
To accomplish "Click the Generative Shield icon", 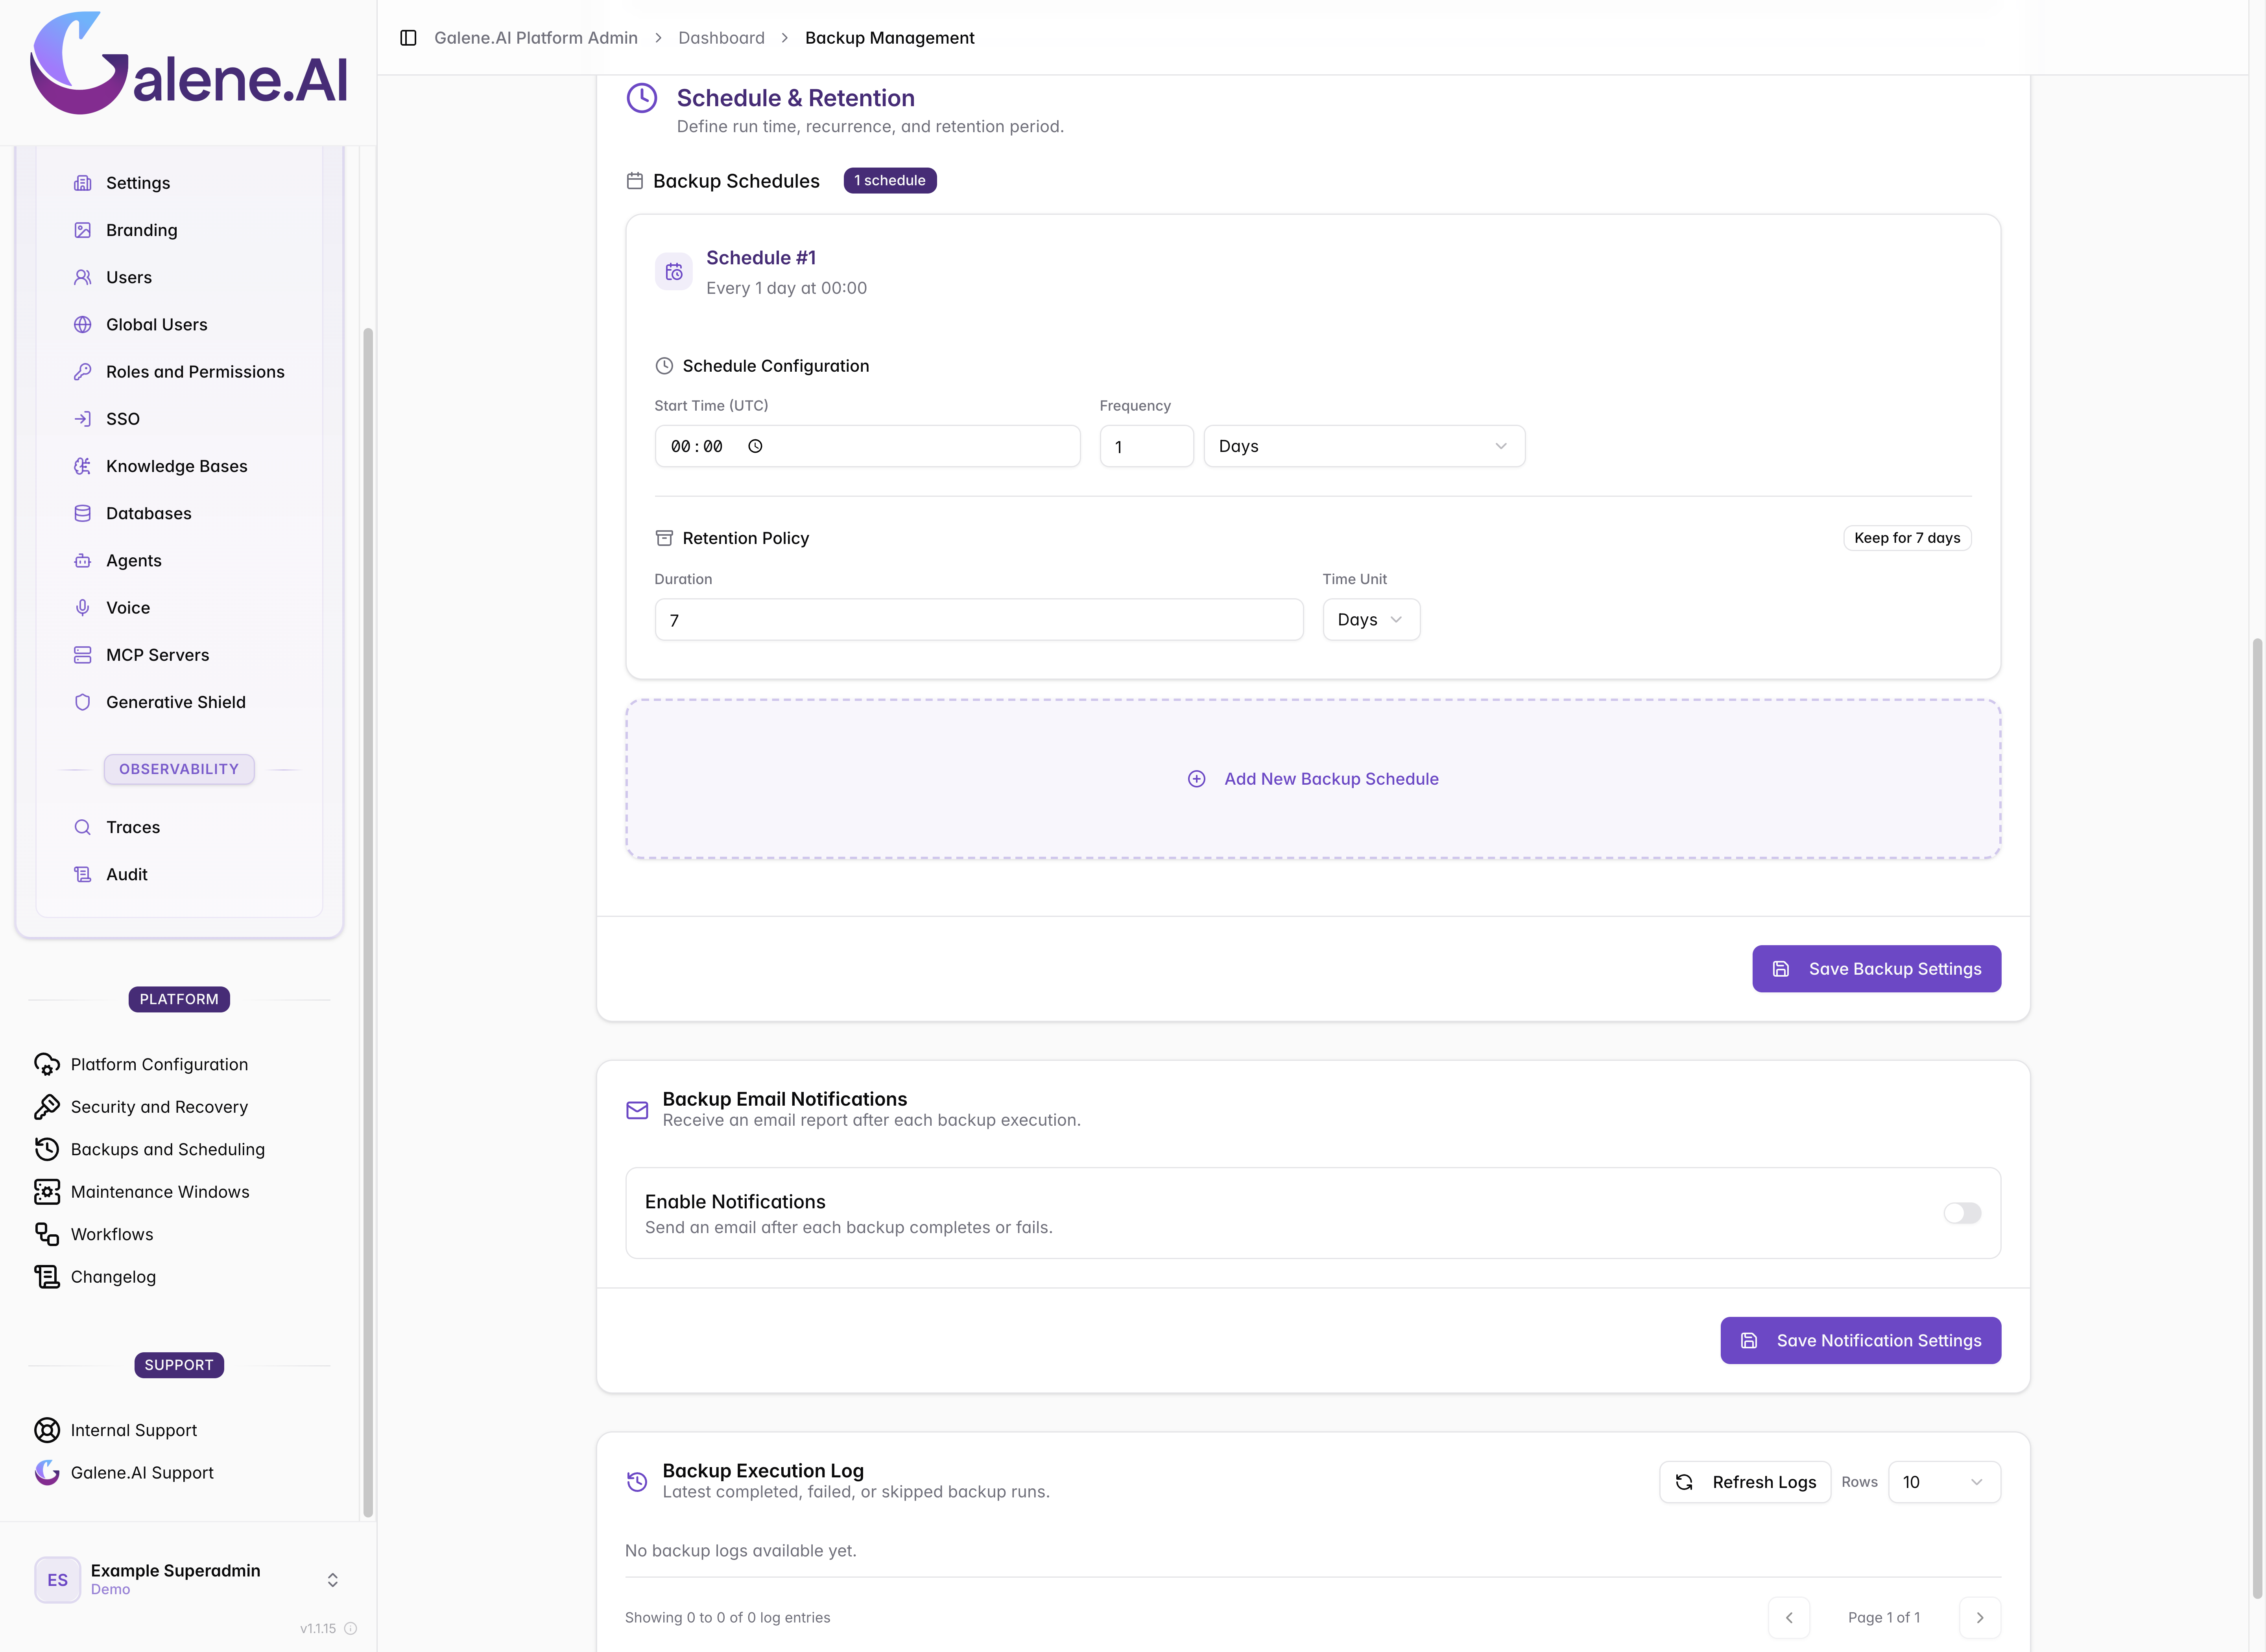I will click(83, 702).
